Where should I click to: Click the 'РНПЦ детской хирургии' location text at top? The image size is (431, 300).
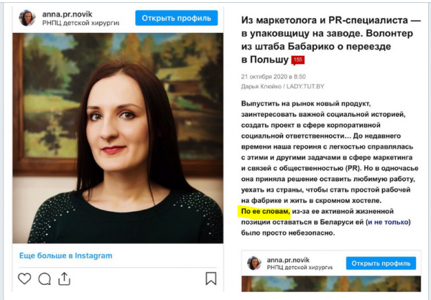coord(80,23)
